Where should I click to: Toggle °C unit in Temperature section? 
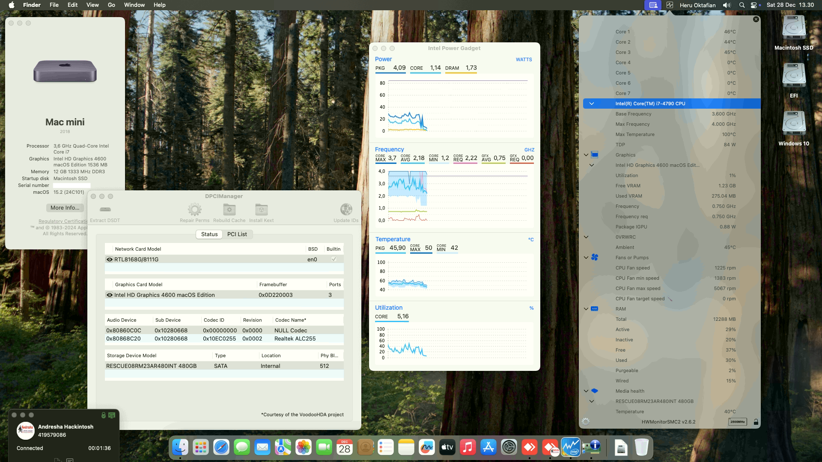coord(531,240)
